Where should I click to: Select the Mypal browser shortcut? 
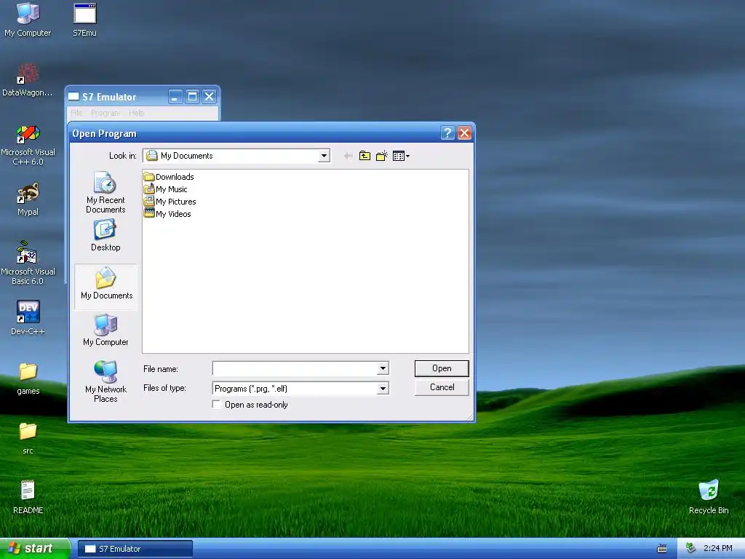click(x=28, y=199)
